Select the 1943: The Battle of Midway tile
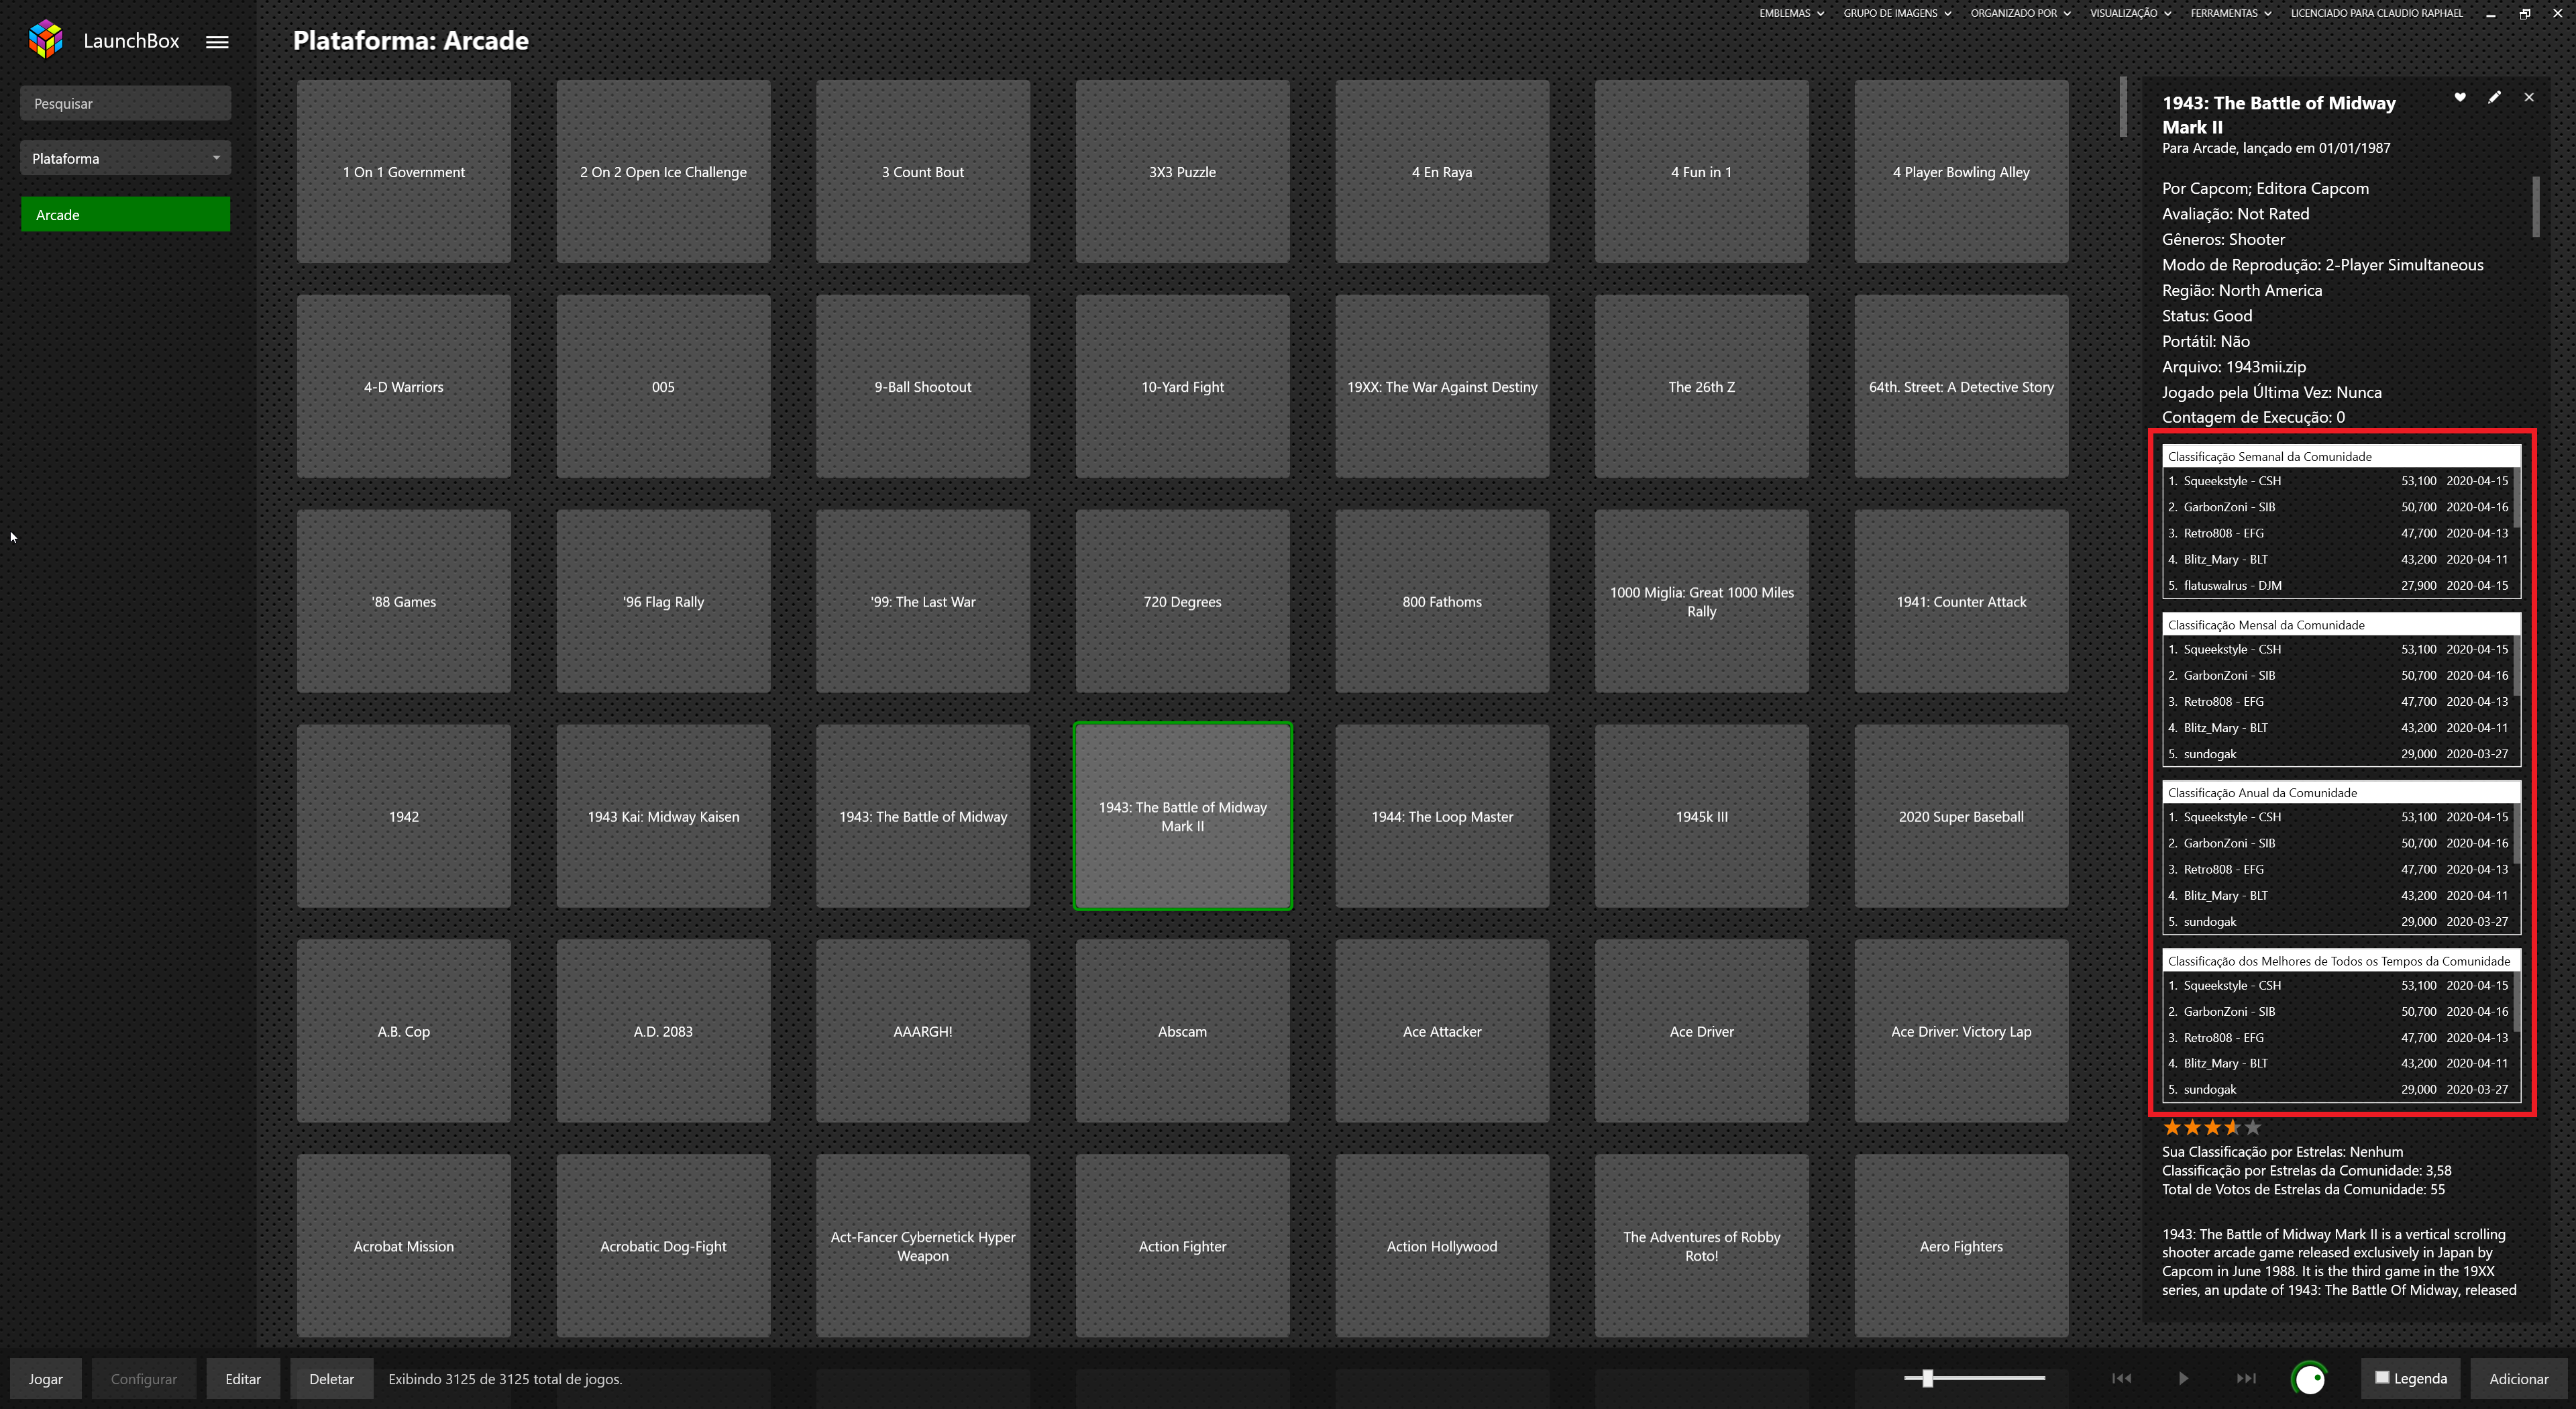Viewport: 2576px width, 1409px height. pos(923,816)
